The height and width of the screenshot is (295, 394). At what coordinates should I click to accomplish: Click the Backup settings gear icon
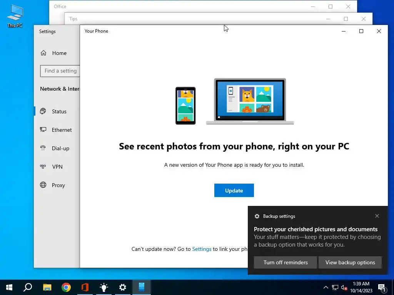(x=257, y=216)
